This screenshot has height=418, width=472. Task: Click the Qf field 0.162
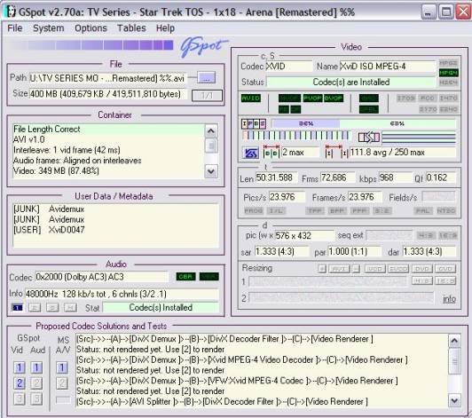pyautogui.click(x=440, y=177)
